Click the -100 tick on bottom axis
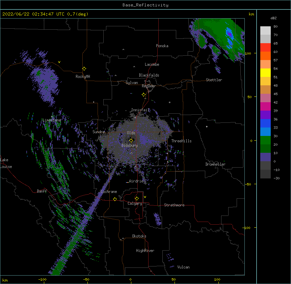Screen dimensions: 291x284 (42, 279)
